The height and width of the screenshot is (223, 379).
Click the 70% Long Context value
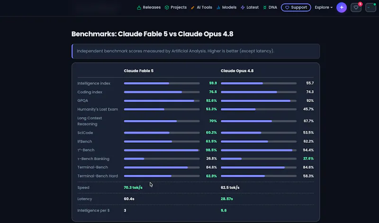pyautogui.click(x=213, y=121)
